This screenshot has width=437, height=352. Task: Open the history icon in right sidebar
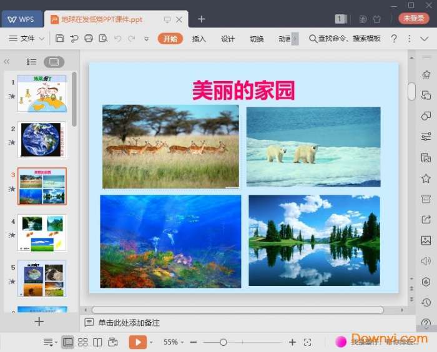click(x=426, y=303)
